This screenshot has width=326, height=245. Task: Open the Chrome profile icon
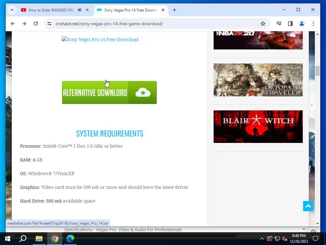(x=302, y=24)
